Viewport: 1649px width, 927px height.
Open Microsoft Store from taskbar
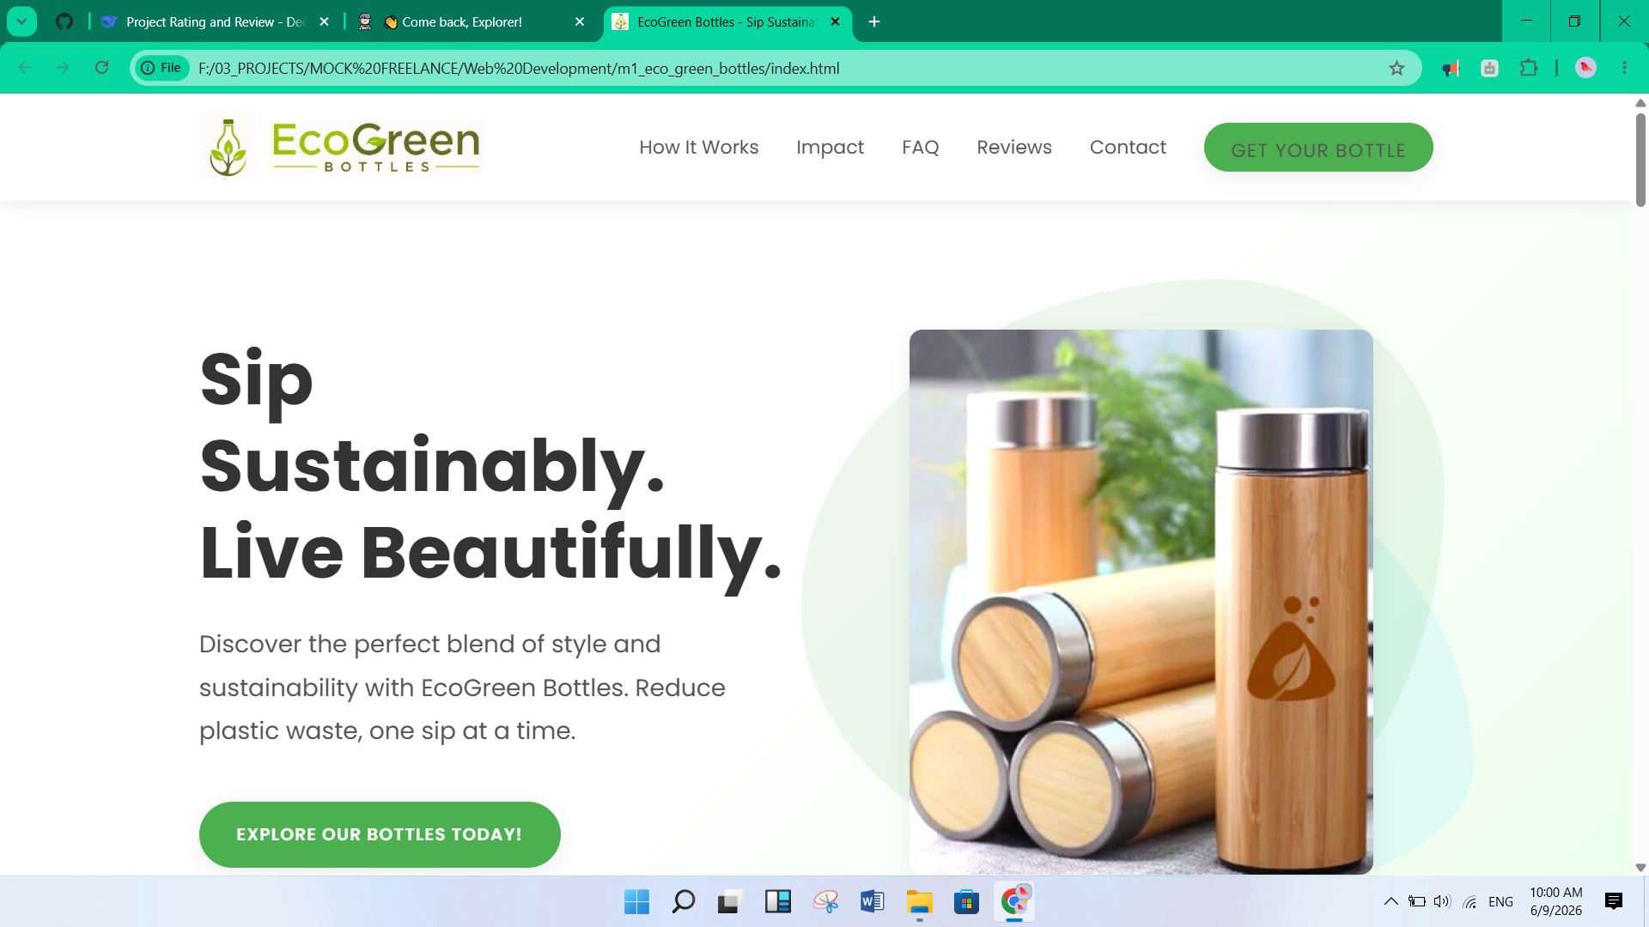coord(966,901)
